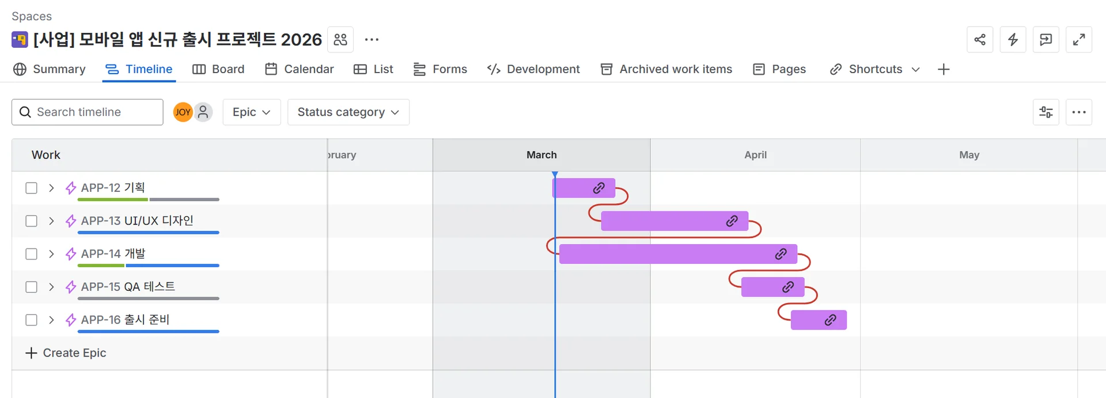The image size is (1106, 398).
Task: Open the Epic filter dropdown
Action: (x=251, y=112)
